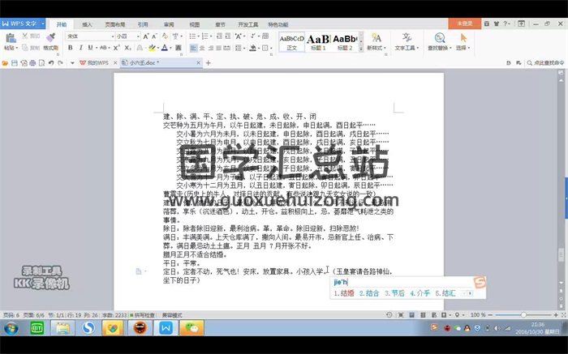Close the 小六壬.doc tab

pos(198,63)
